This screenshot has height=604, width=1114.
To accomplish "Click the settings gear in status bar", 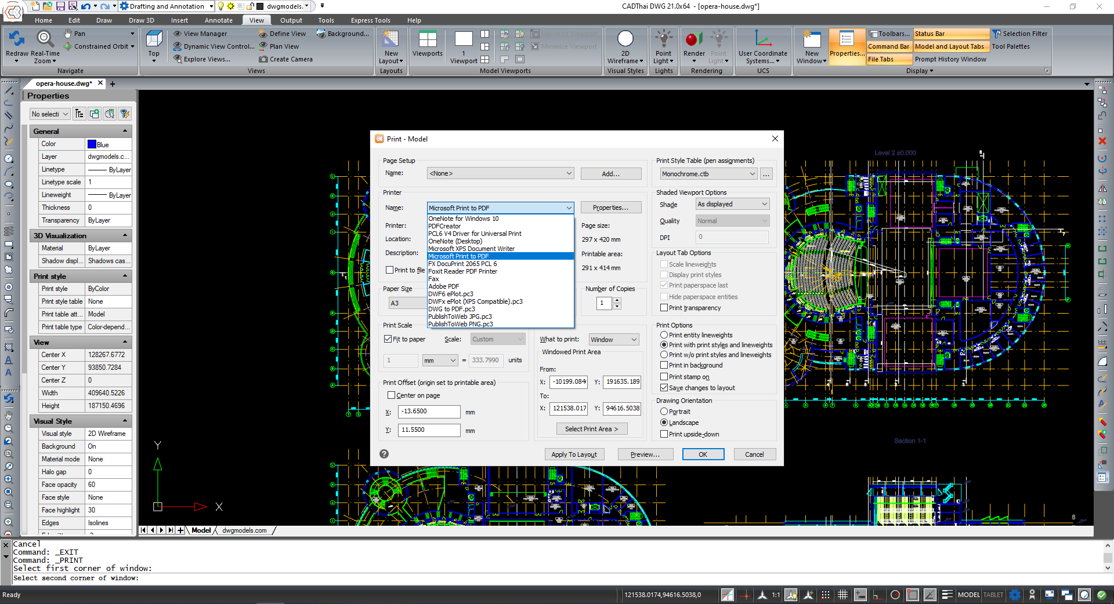I will click(x=1015, y=595).
